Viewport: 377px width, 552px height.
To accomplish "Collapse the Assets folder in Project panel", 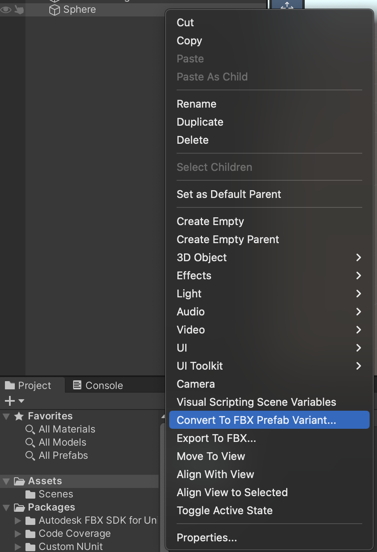I will pyautogui.click(x=6, y=481).
